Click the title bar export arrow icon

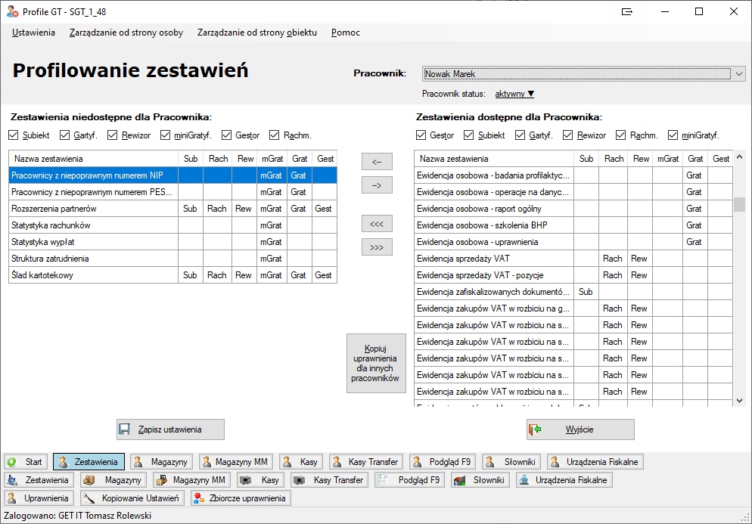[627, 11]
